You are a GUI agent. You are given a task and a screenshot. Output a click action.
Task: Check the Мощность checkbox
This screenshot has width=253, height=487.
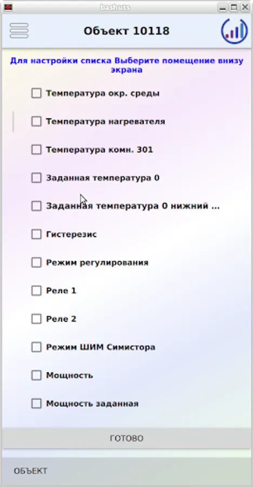36,375
